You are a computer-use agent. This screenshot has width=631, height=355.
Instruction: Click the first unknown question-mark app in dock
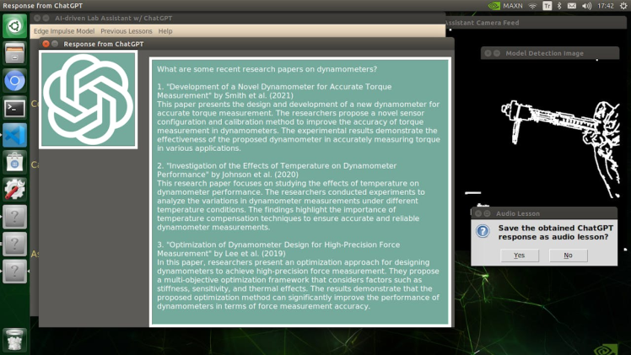pyautogui.click(x=15, y=217)
